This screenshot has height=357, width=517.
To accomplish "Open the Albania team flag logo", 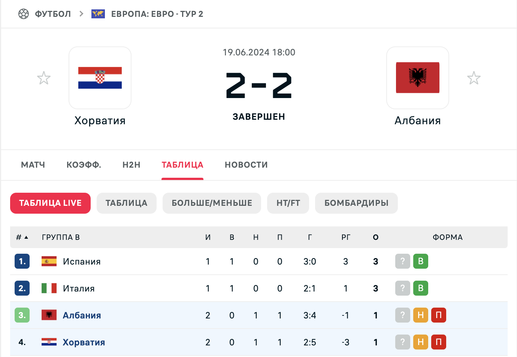I will click(418, 78).
